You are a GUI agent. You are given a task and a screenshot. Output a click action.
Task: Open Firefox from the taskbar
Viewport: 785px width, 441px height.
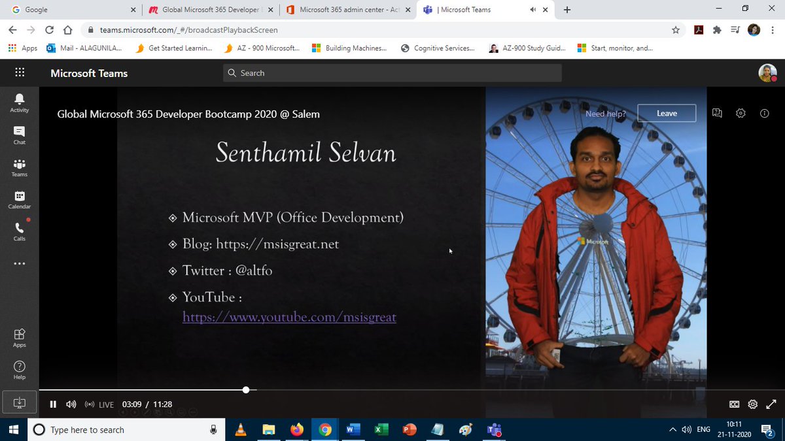click(297, 429)
